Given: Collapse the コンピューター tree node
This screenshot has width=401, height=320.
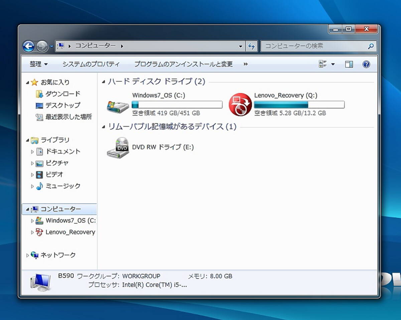Looking at the screenshot, I should pos(27,210).
